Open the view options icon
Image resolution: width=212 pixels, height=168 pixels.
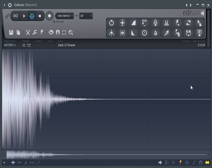[51, 32]
